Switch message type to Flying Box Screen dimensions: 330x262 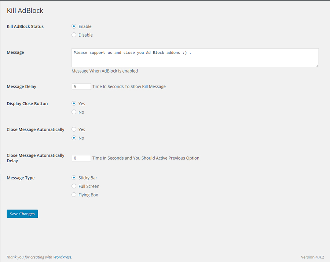click(74, 195)
